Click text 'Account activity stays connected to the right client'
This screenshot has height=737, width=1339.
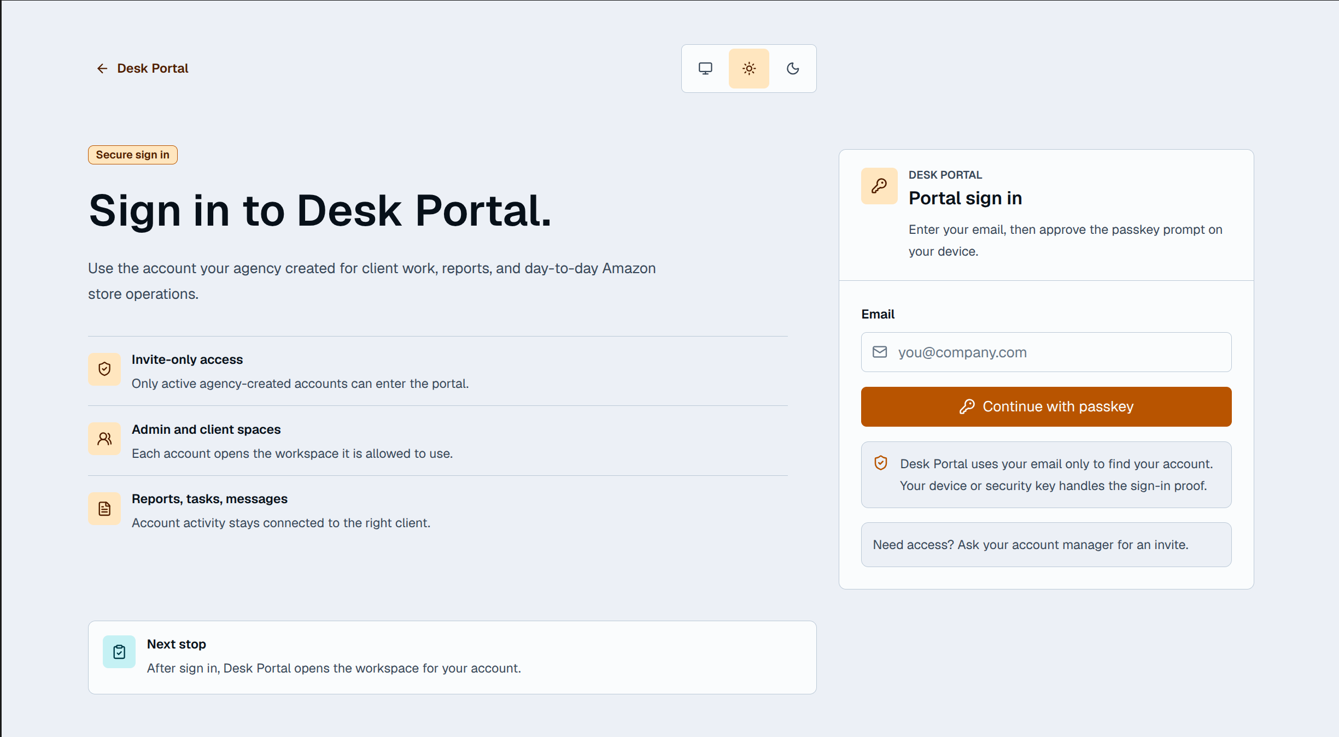[x=280, y=523]
